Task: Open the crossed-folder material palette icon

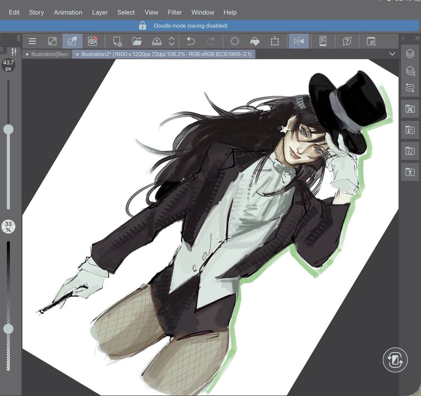Action: 410,109
